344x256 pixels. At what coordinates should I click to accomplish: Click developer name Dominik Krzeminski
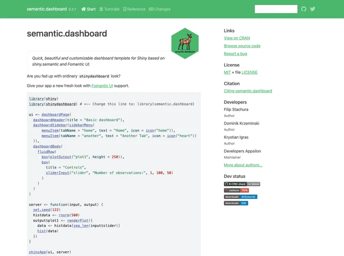click(x=241, y=123)
